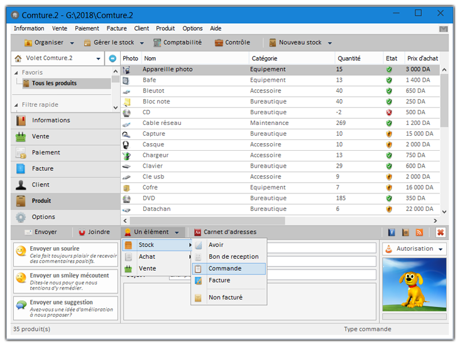
Task: Click the Facebook icon in bottom toolbar
Action: point(392,232)
